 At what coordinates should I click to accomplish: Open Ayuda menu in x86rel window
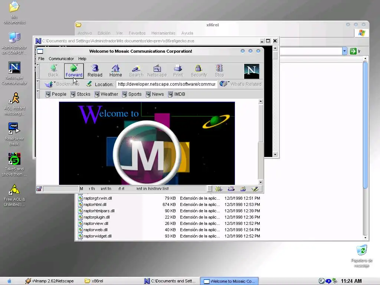coord(187,33)
